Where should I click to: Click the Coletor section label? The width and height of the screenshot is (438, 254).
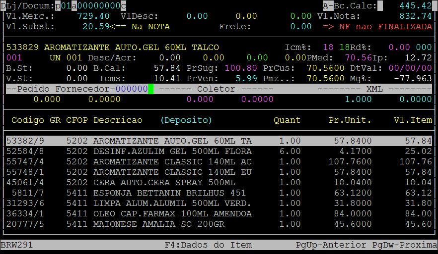click(x=216, y=89)
